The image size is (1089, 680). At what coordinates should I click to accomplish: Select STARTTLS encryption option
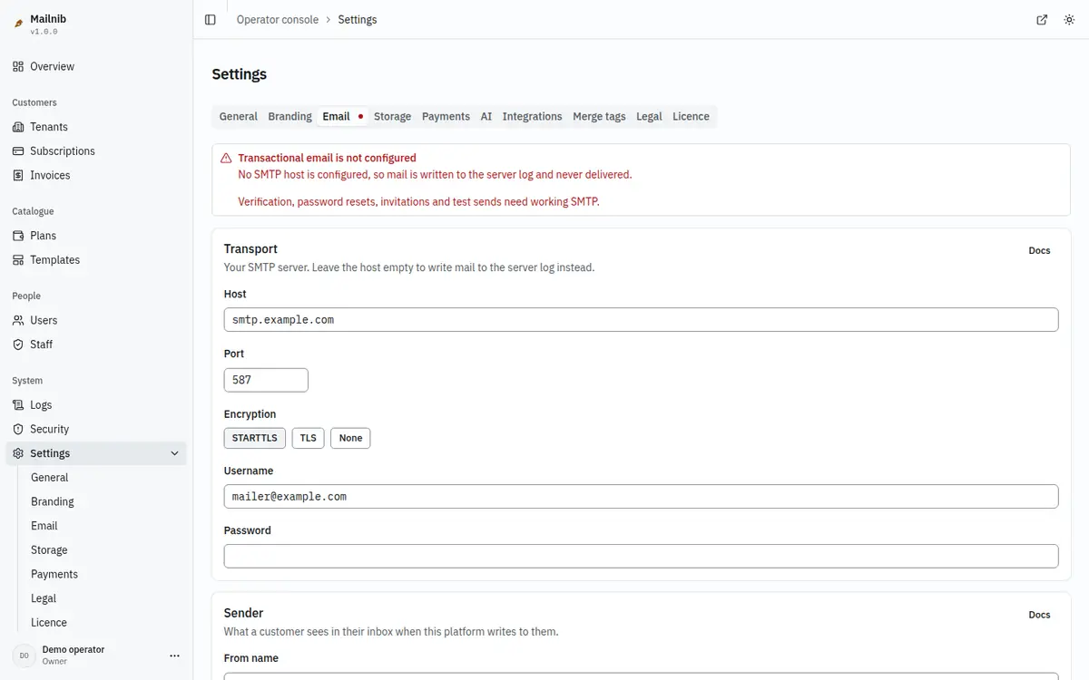coord(255,438)
